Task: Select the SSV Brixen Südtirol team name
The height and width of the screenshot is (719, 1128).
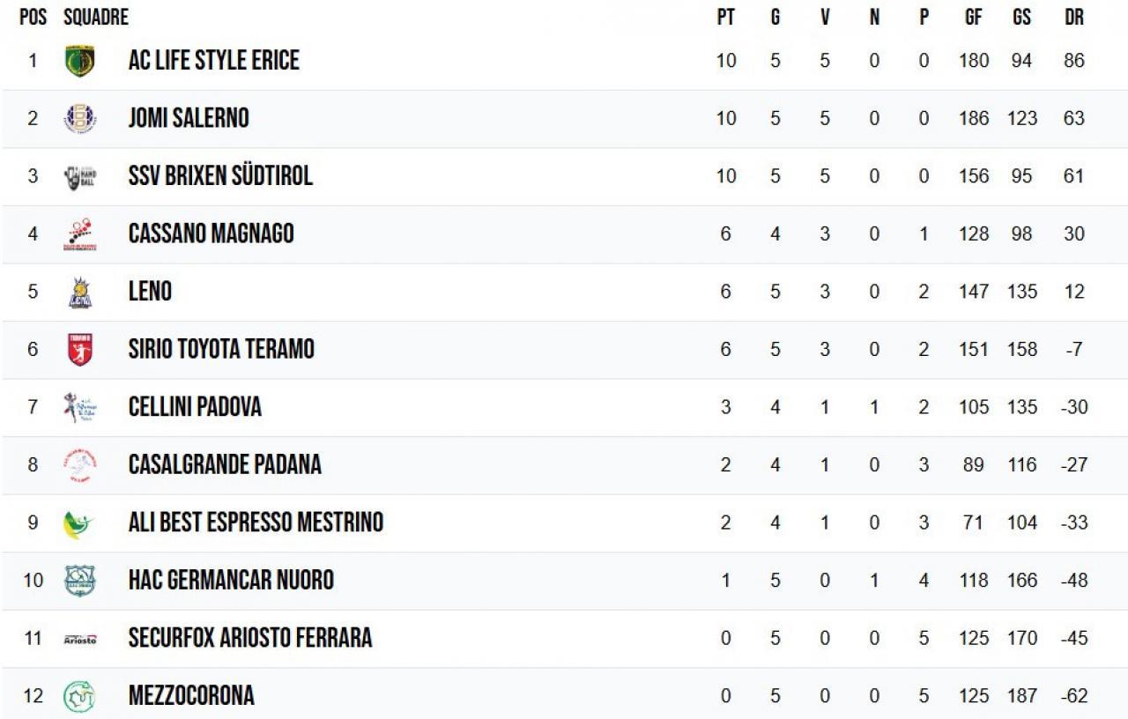Action: 220,176
